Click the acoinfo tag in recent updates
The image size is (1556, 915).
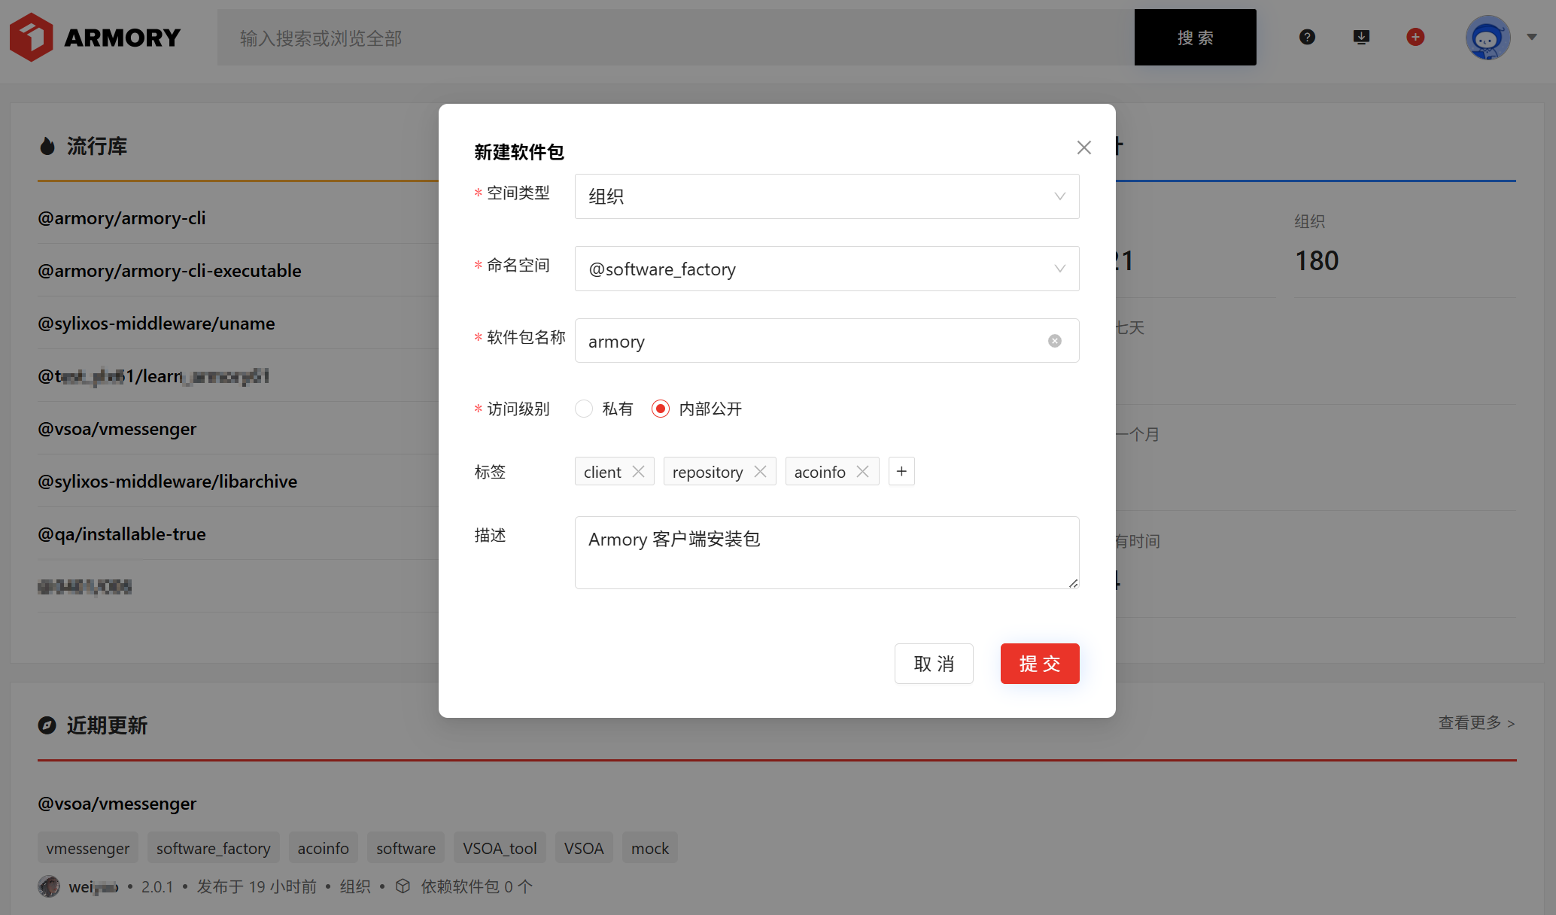click(323, 848)
